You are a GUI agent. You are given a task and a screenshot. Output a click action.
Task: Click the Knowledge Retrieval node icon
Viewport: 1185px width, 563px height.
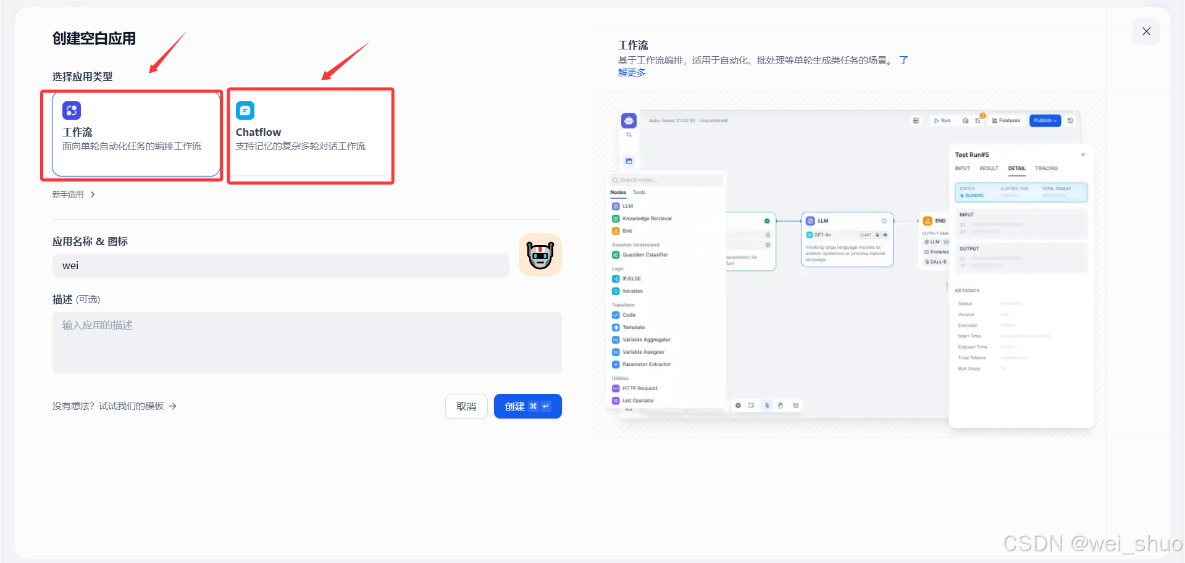(616, 218)
